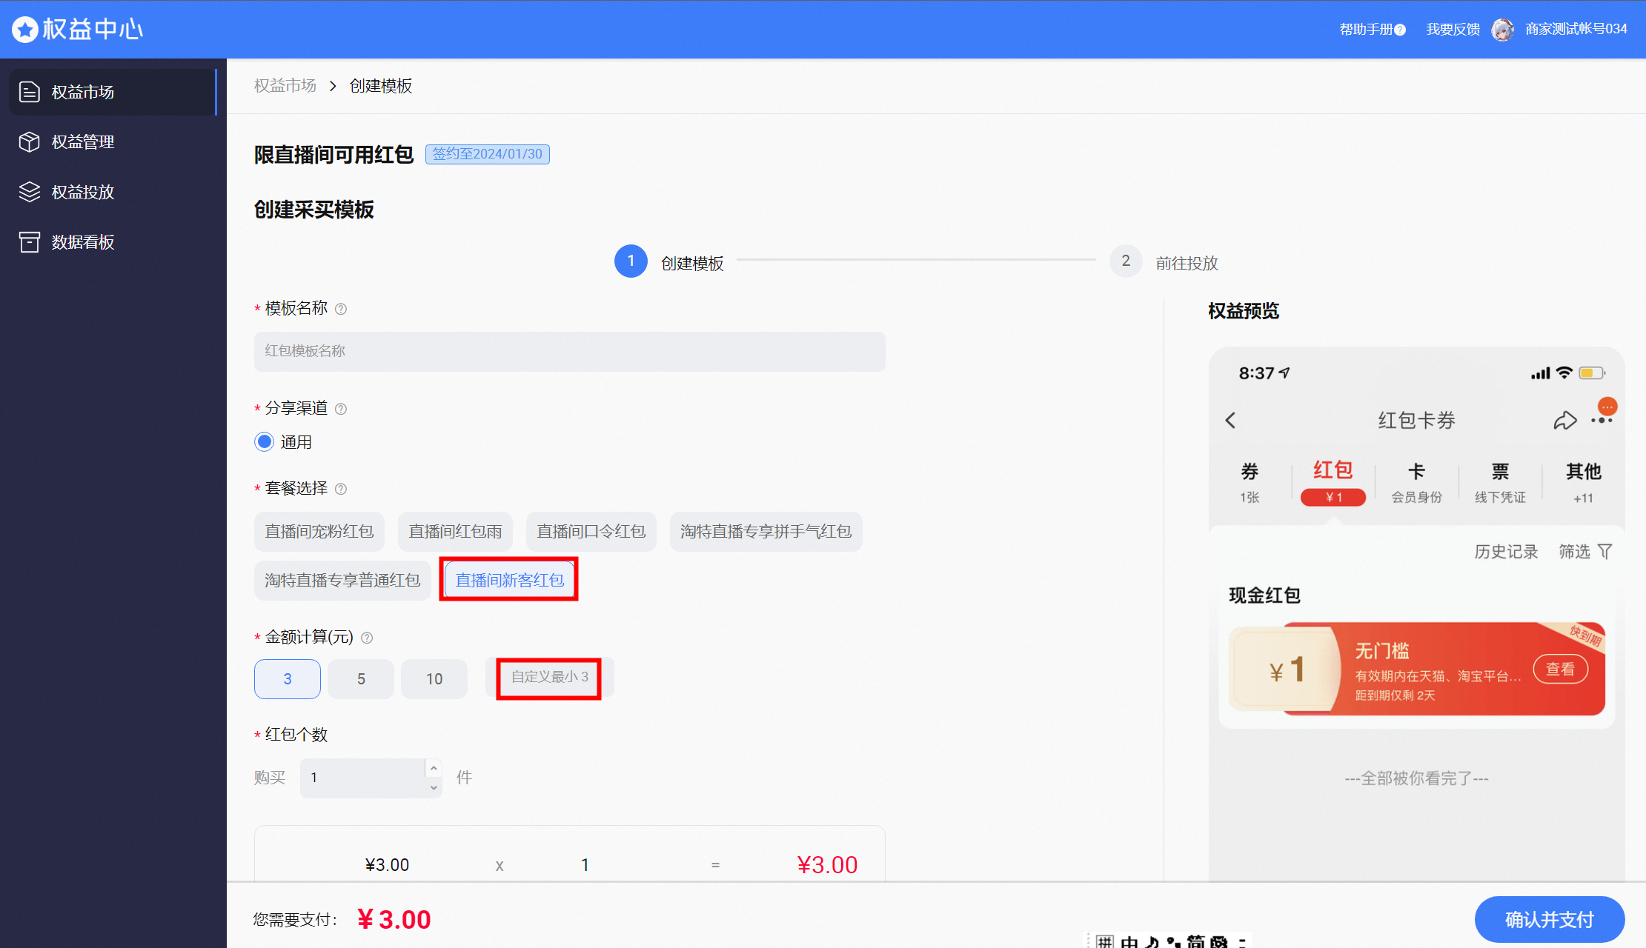Image resolution: width=1646 pixels, height=948 pixels.
Task: Click the battery icon in preview status bar
Action: (1591, 373)
